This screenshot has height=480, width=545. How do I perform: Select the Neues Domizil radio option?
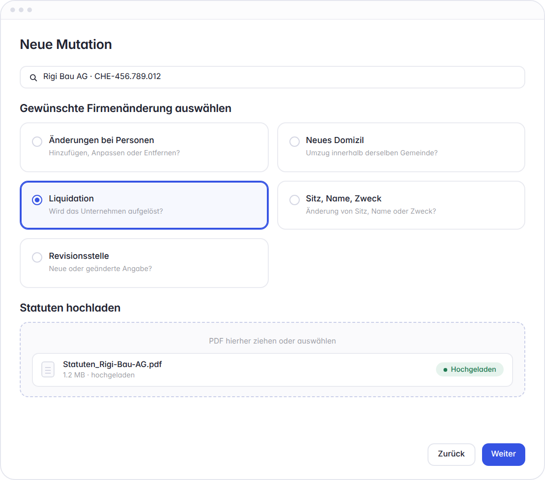295,142
